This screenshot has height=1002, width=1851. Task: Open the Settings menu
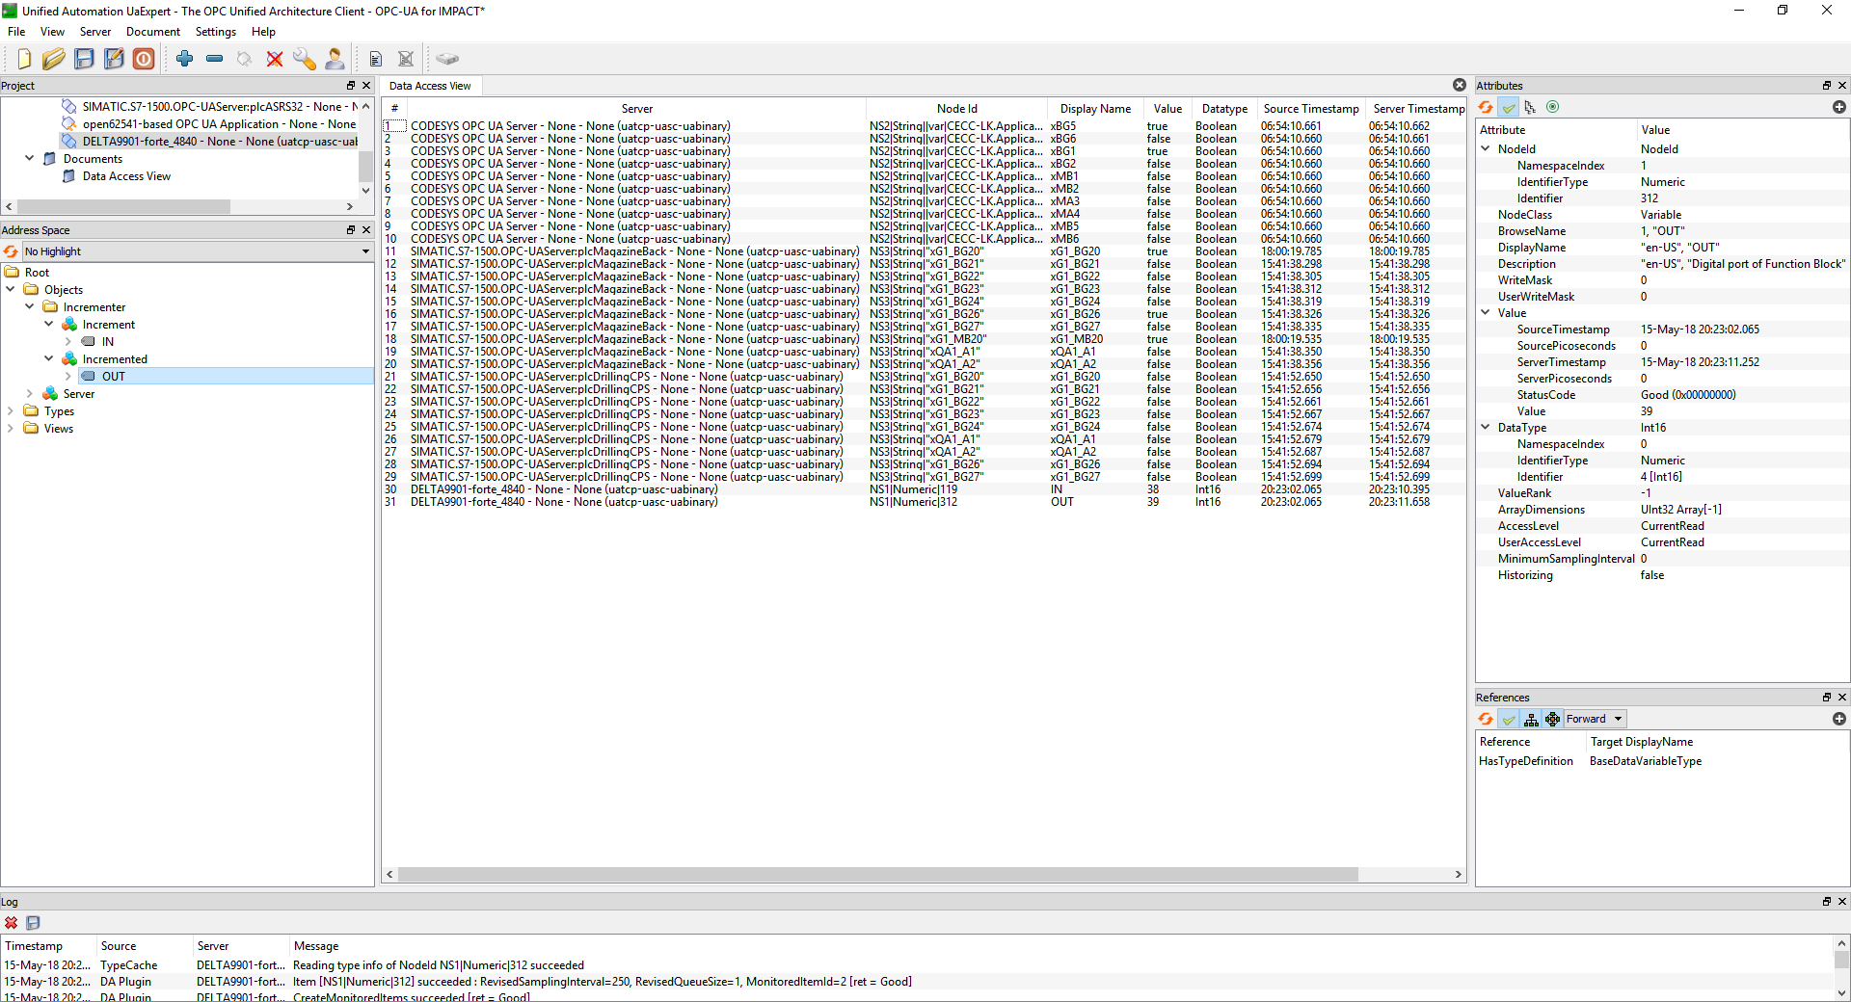coord(215,32)
